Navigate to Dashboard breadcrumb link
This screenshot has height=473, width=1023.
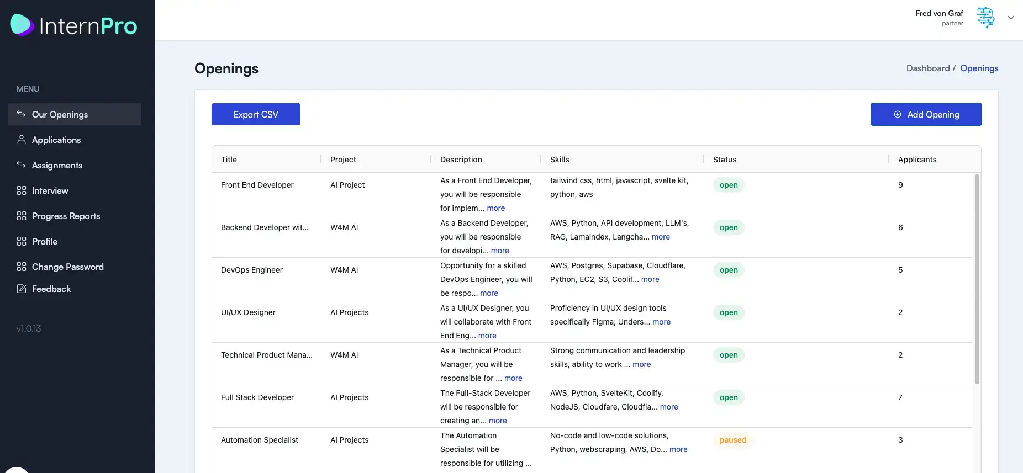point(927,68)
